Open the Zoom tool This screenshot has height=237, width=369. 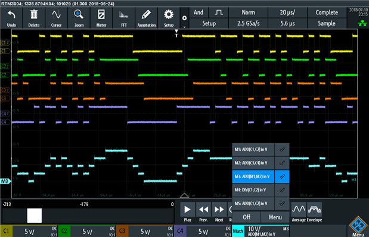79,18
